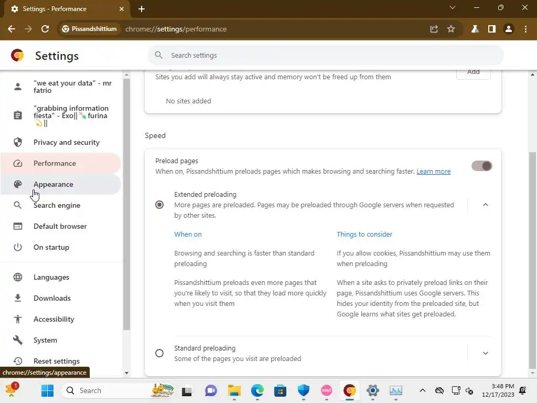Open a new browser tab
The width and height of the screenshot is (537, 403).
(x=142, y=9)
